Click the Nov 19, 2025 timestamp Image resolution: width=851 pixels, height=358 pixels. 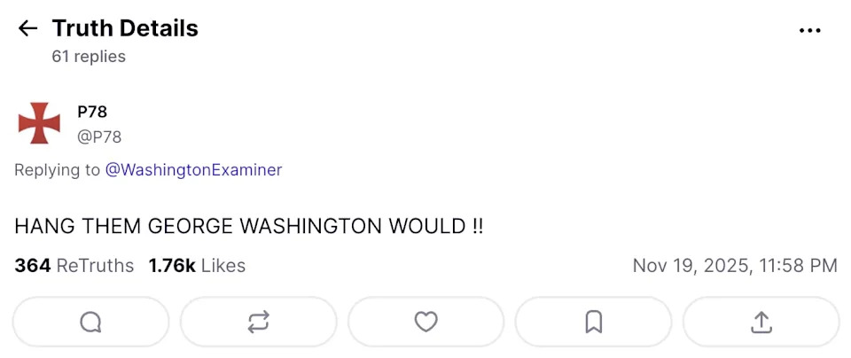coord(735,265)
